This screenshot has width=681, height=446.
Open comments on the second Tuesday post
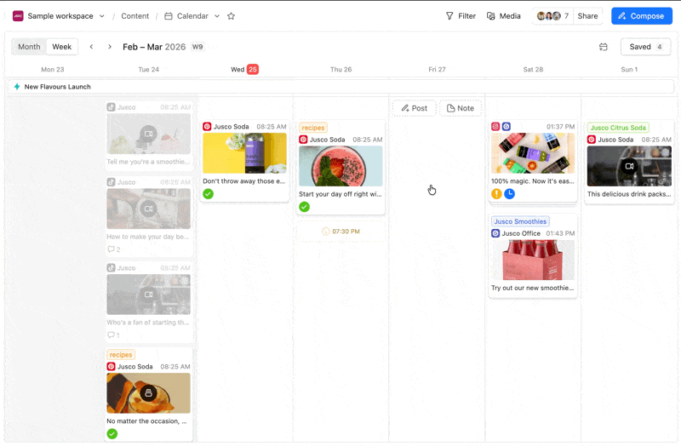(x=113, y=249)
